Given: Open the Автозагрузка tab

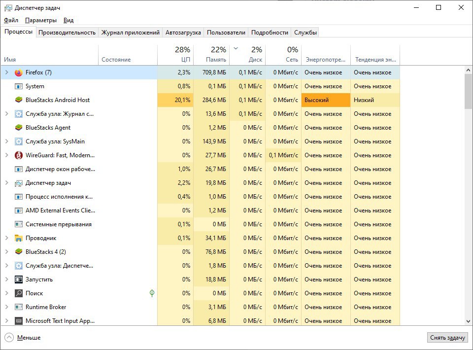Looking at the screenshot, I should 183,33.
